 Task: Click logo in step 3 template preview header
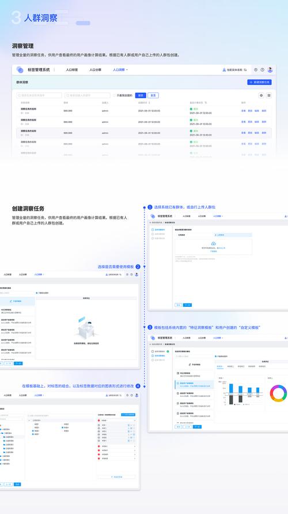[153, 337]
